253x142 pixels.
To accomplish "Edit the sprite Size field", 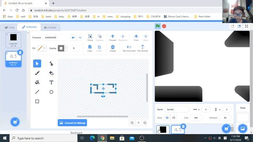I will pyautogui.click(x=196, y=118).
